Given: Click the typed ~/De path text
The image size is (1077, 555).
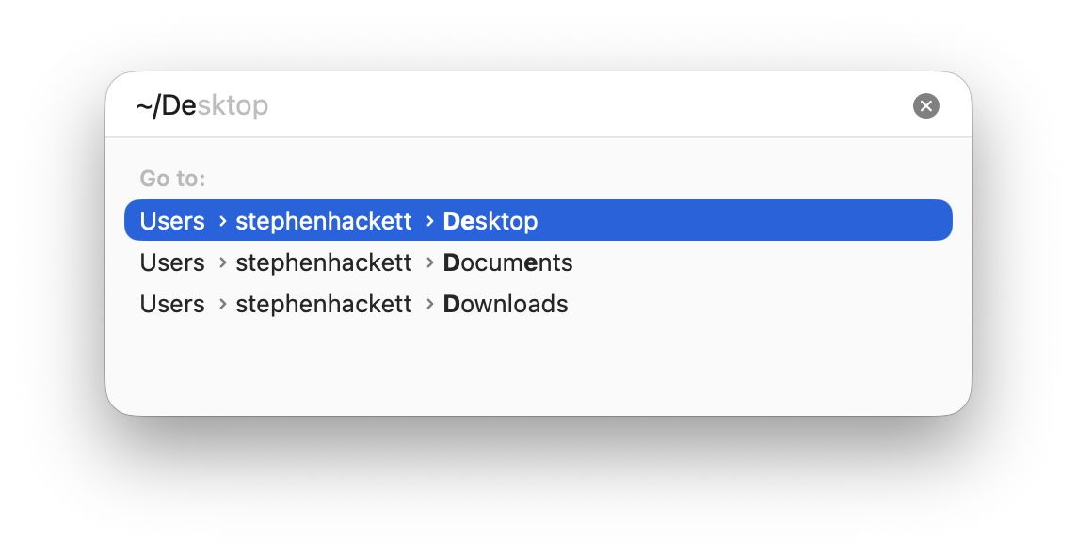Looking at the screenshot, I should tap(166, 106).
